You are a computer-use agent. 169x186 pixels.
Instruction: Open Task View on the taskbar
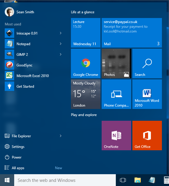tap(123, 180)
